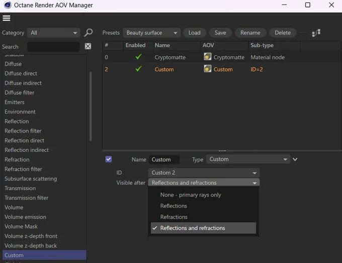Click the AOV list scrollbar
This screenshot has width=342, height=263.
coord(91,106)
